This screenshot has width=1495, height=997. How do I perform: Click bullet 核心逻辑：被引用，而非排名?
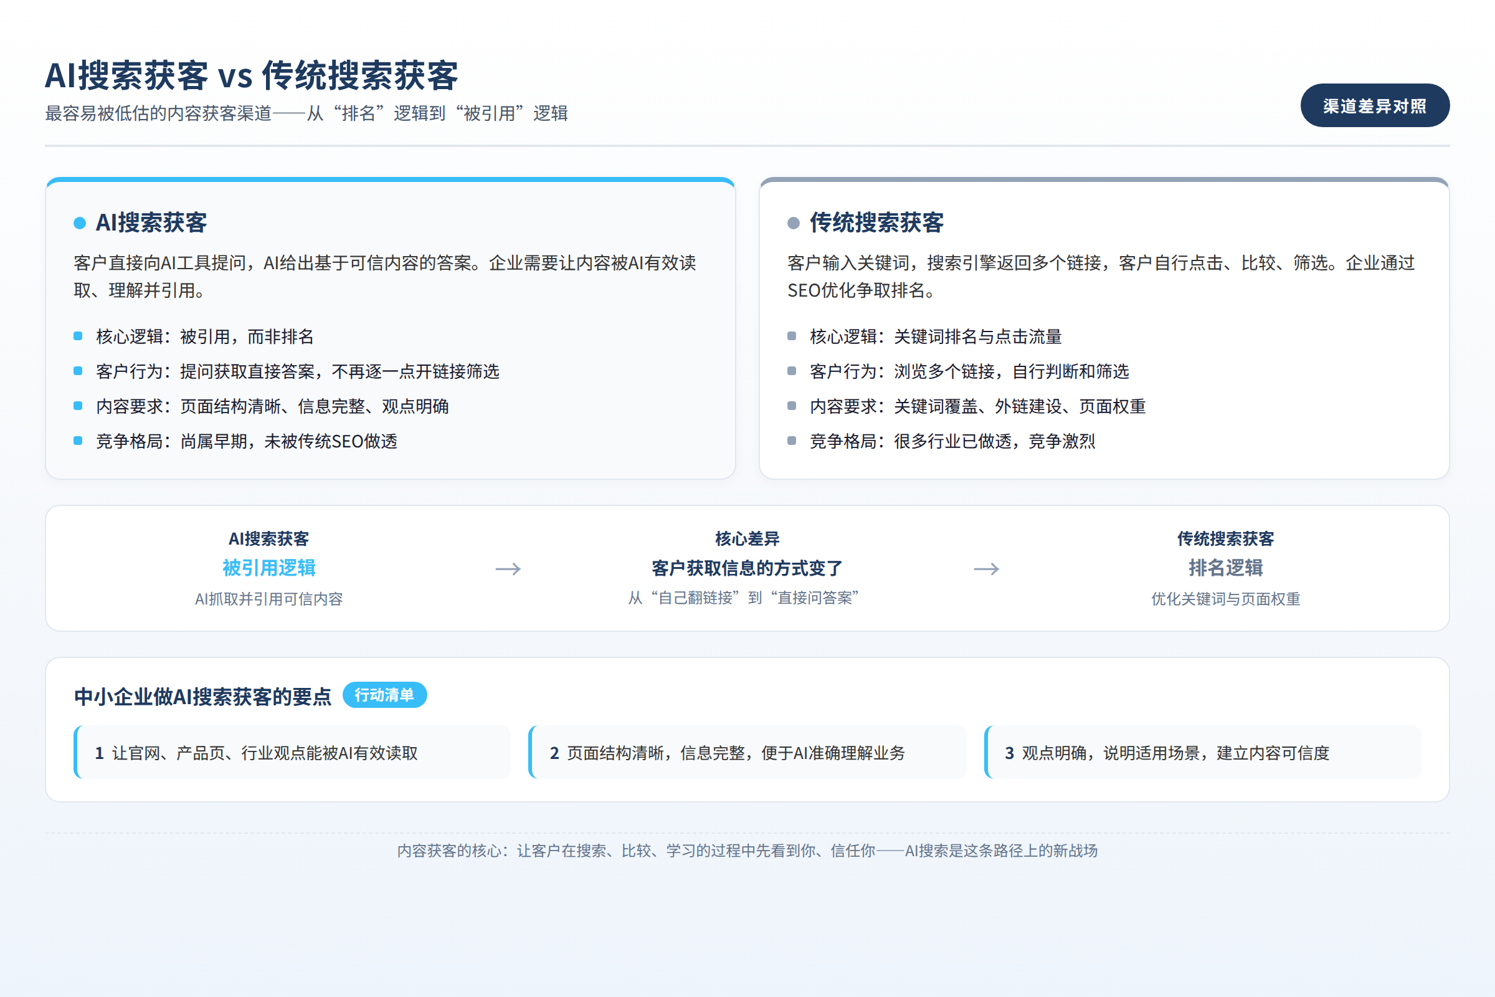[x=205, y=336]
